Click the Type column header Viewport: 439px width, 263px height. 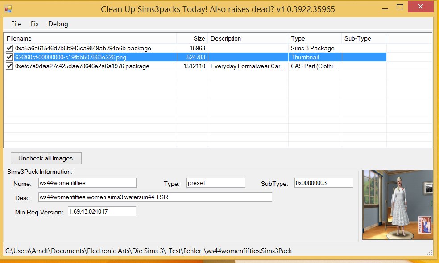[315, 39]
